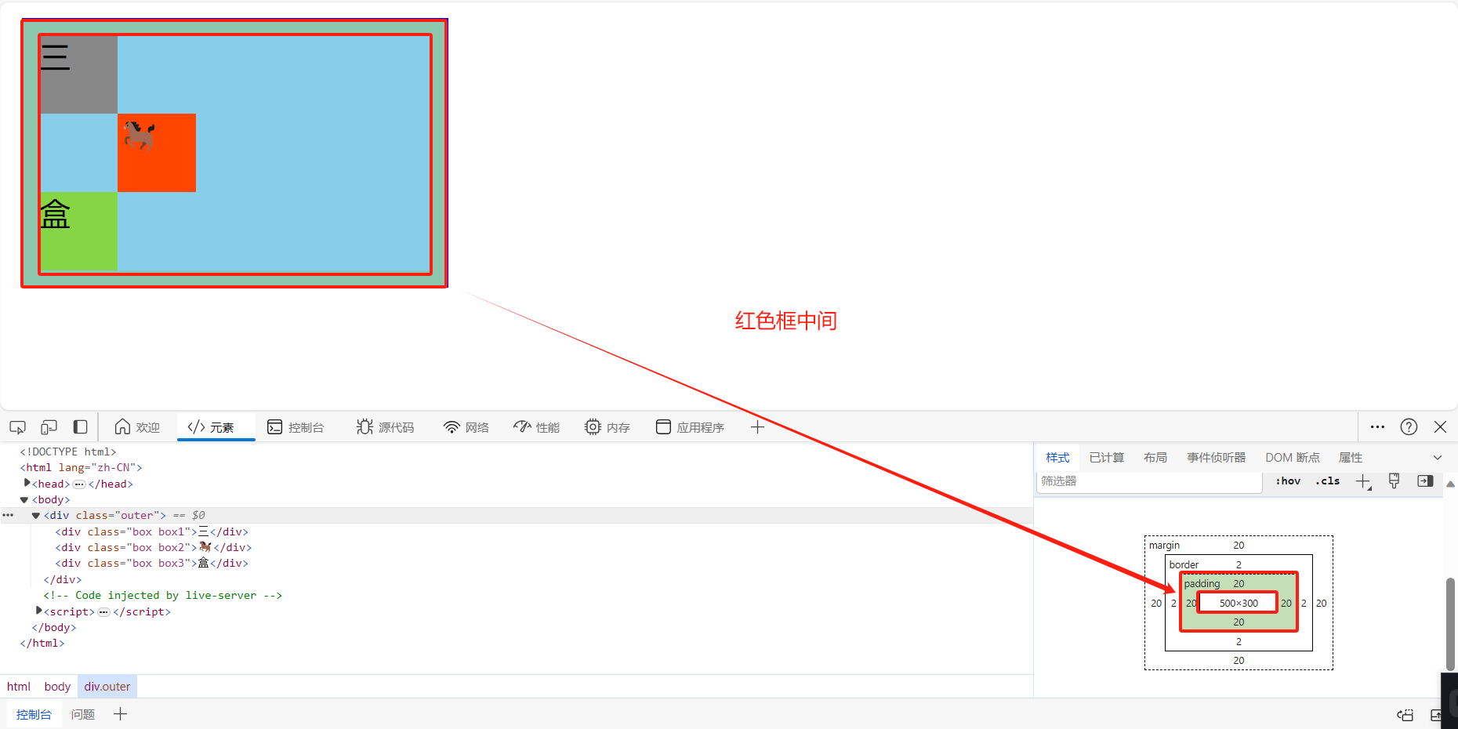Image resolution: width=1458 pixels, height=729 pixels.
Task: Open the bottom drawer 问题 issues tab
Action: (82, 715)
